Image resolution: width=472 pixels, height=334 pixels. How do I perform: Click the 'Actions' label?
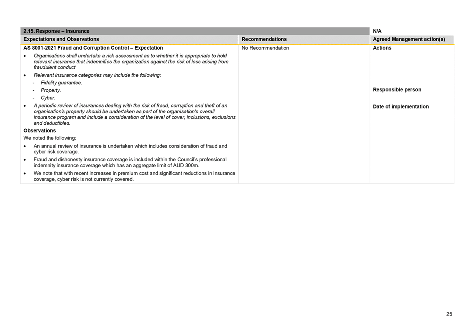[382, 48]
